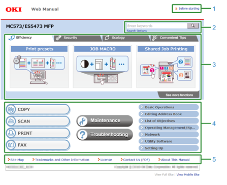
Task: Open the Convenient Tips tab
Action: pos(174,38)
